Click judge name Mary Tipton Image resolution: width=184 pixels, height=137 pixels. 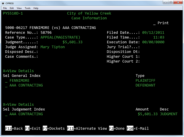tap(53, 47)
